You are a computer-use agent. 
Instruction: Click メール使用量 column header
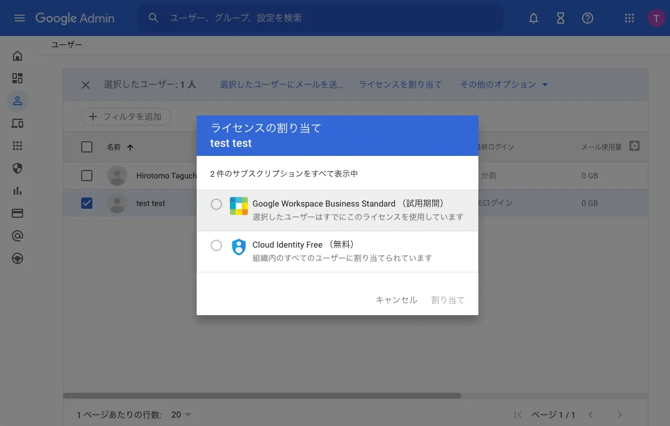click(x=601, y=147)
